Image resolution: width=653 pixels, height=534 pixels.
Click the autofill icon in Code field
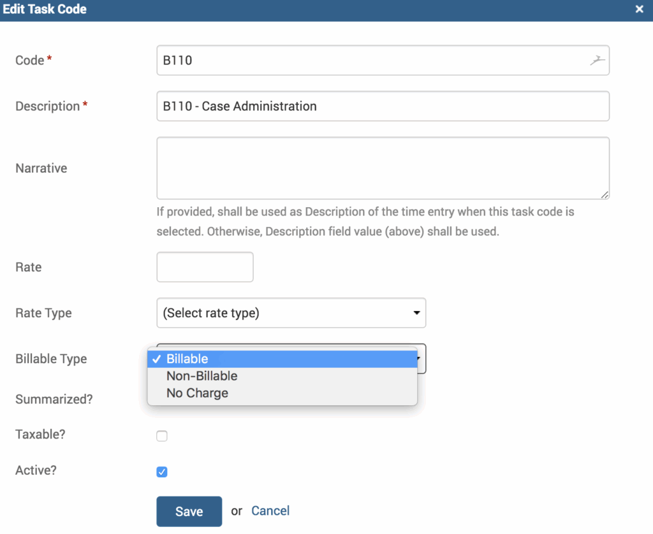coord(596,61)
